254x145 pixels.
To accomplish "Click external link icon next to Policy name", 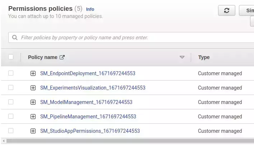I will tap(62, 57).
